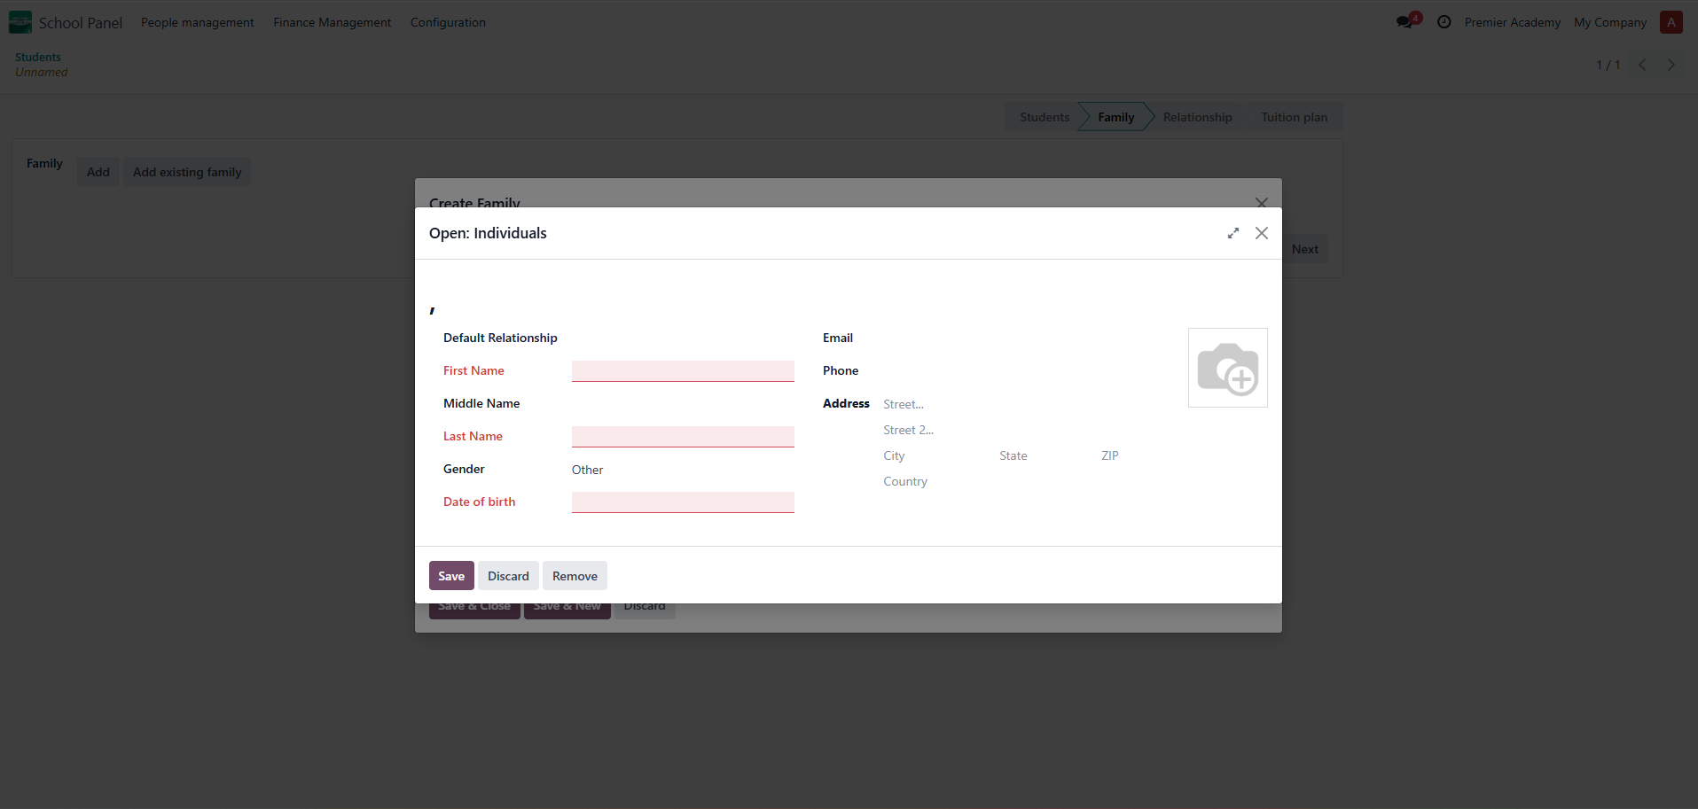The image size is (1698, 809).
Task: Open the Gender dropdown showing Other
Action: pos(682,470)
